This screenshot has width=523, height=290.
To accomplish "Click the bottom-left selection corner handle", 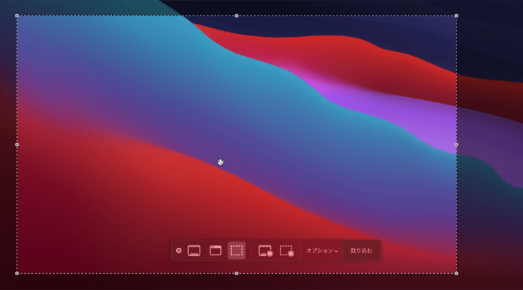I will pos(17,273).
